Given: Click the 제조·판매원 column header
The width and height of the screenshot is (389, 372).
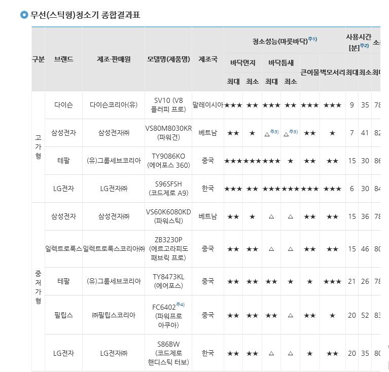Looking at the screenshot, I should pos(114,59).
